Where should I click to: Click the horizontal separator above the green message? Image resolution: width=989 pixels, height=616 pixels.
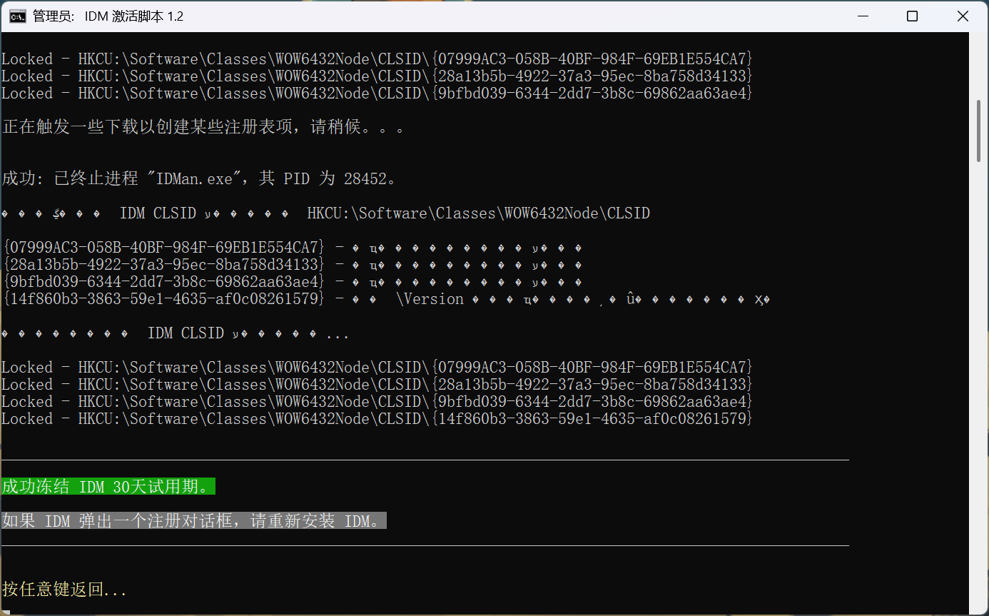[425, 460]
